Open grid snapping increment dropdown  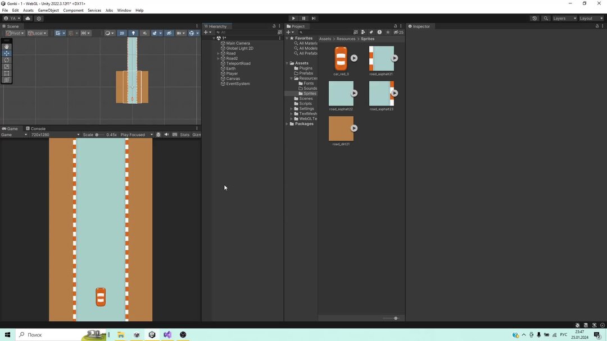click(x=86, y=33)
